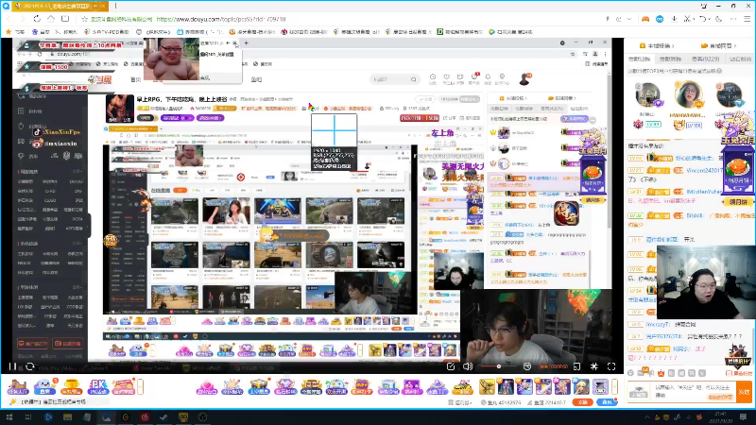Reload the stream with the refresh icon

[x=30, y=366]
